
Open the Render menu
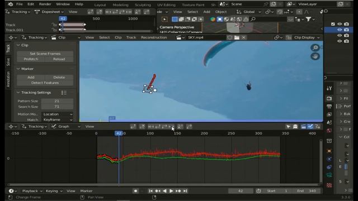pos(45,4)
